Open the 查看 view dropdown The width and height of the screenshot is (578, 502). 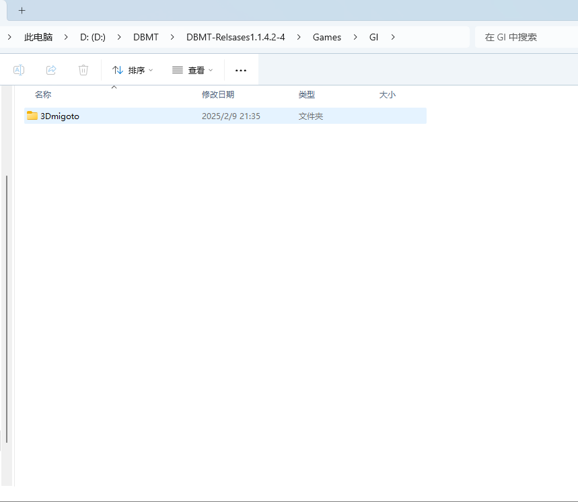click(x=192, y=70)
